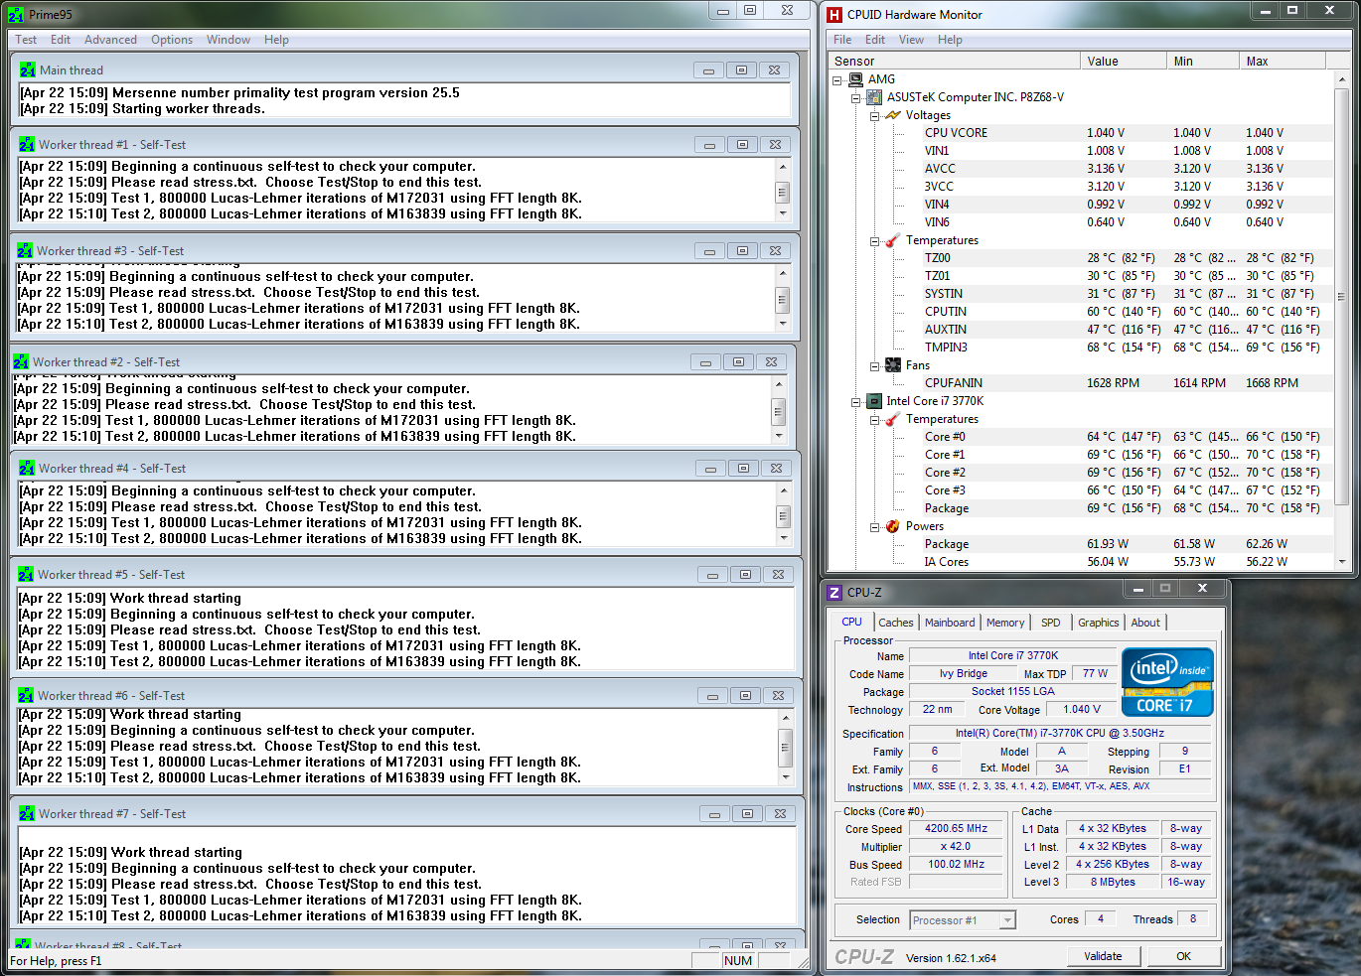Click the Multiplier x 42.0 field
Viewport: 1361px width, 976px height.
click(956, 846)
